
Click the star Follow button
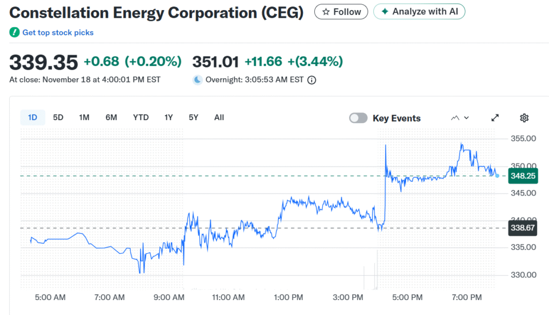[341, 12]
